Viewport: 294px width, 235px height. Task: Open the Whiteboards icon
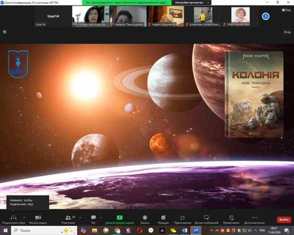(206, 217)
